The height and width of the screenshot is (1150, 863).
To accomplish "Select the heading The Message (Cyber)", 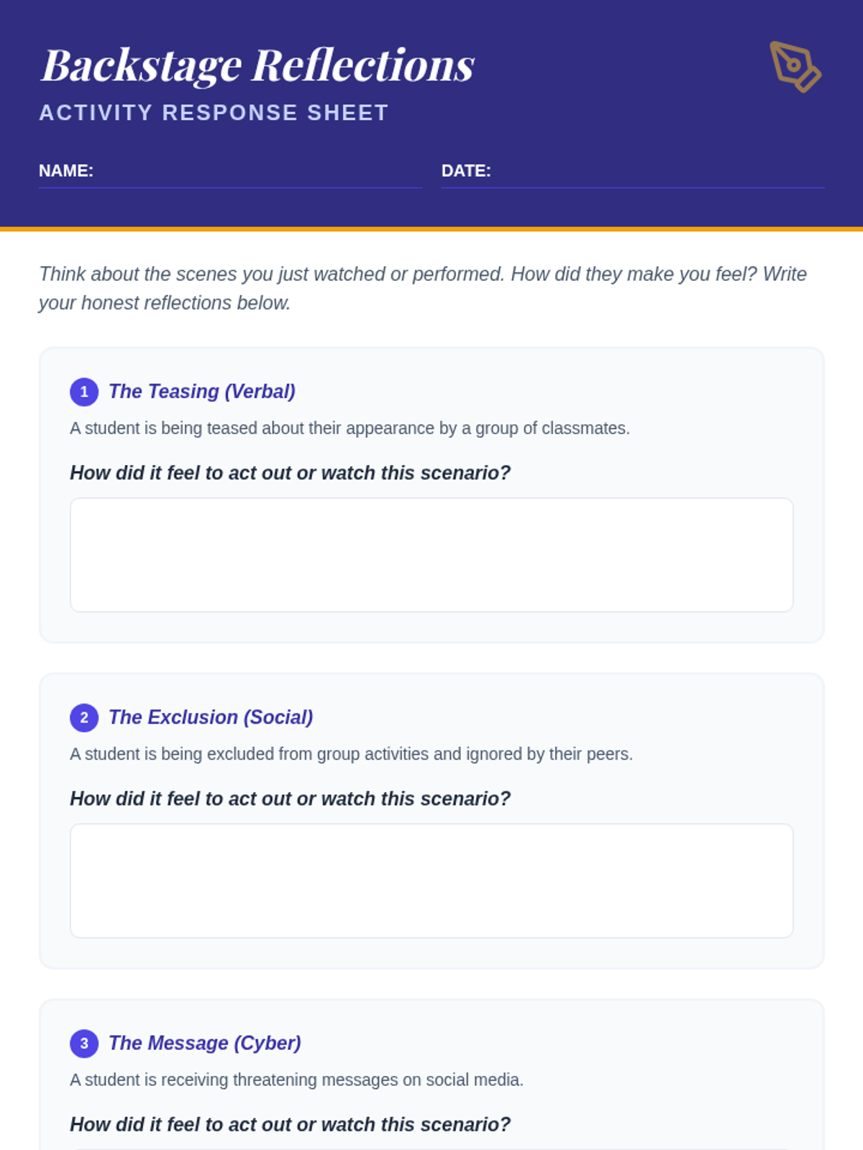I will [205, 1043].
